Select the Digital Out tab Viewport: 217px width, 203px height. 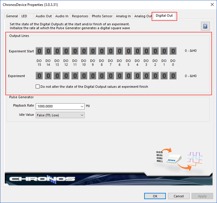[164, 15]
